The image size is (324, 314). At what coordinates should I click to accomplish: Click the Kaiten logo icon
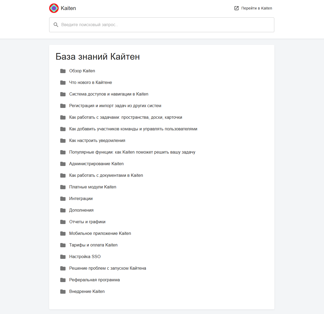tap(54, 8)
